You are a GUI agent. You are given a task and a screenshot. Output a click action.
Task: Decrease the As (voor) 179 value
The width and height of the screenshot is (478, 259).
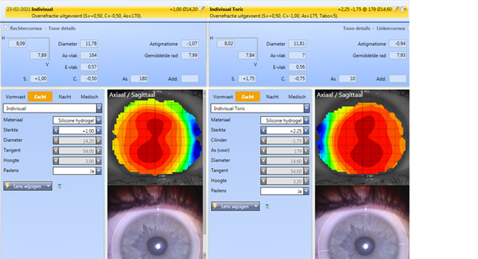(x=263, y=151)
